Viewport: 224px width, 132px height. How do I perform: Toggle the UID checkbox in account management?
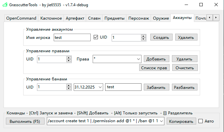[x=96, y=37]
